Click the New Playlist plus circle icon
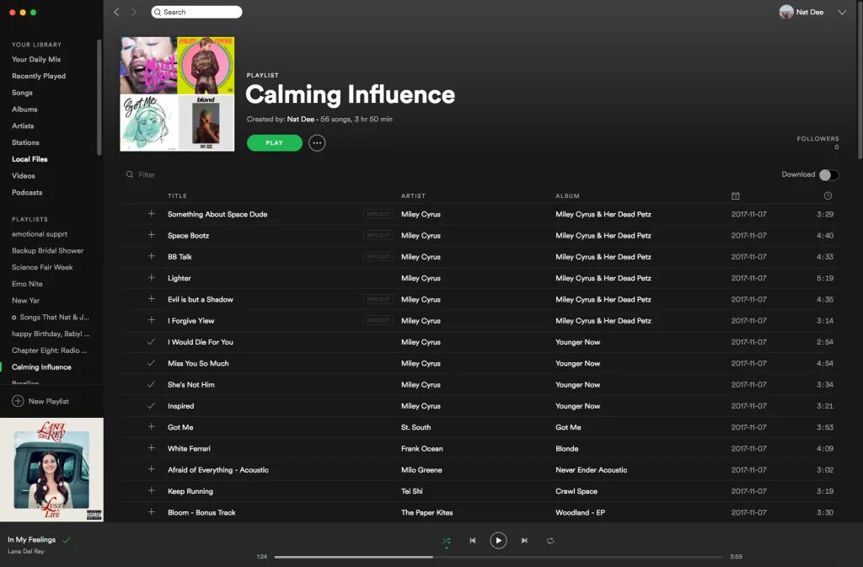Screen dimensions: 863x567 [18, 401]
